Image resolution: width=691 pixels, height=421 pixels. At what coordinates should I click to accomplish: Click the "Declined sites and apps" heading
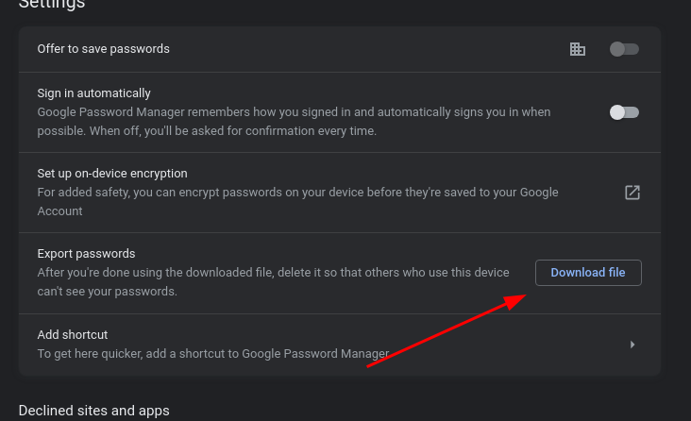pos(93,411)
